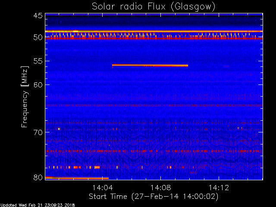The width and height of the screenshot is (276, 207).
Task: Click the 55 frequency tick label
Action: tap(38, 61)
